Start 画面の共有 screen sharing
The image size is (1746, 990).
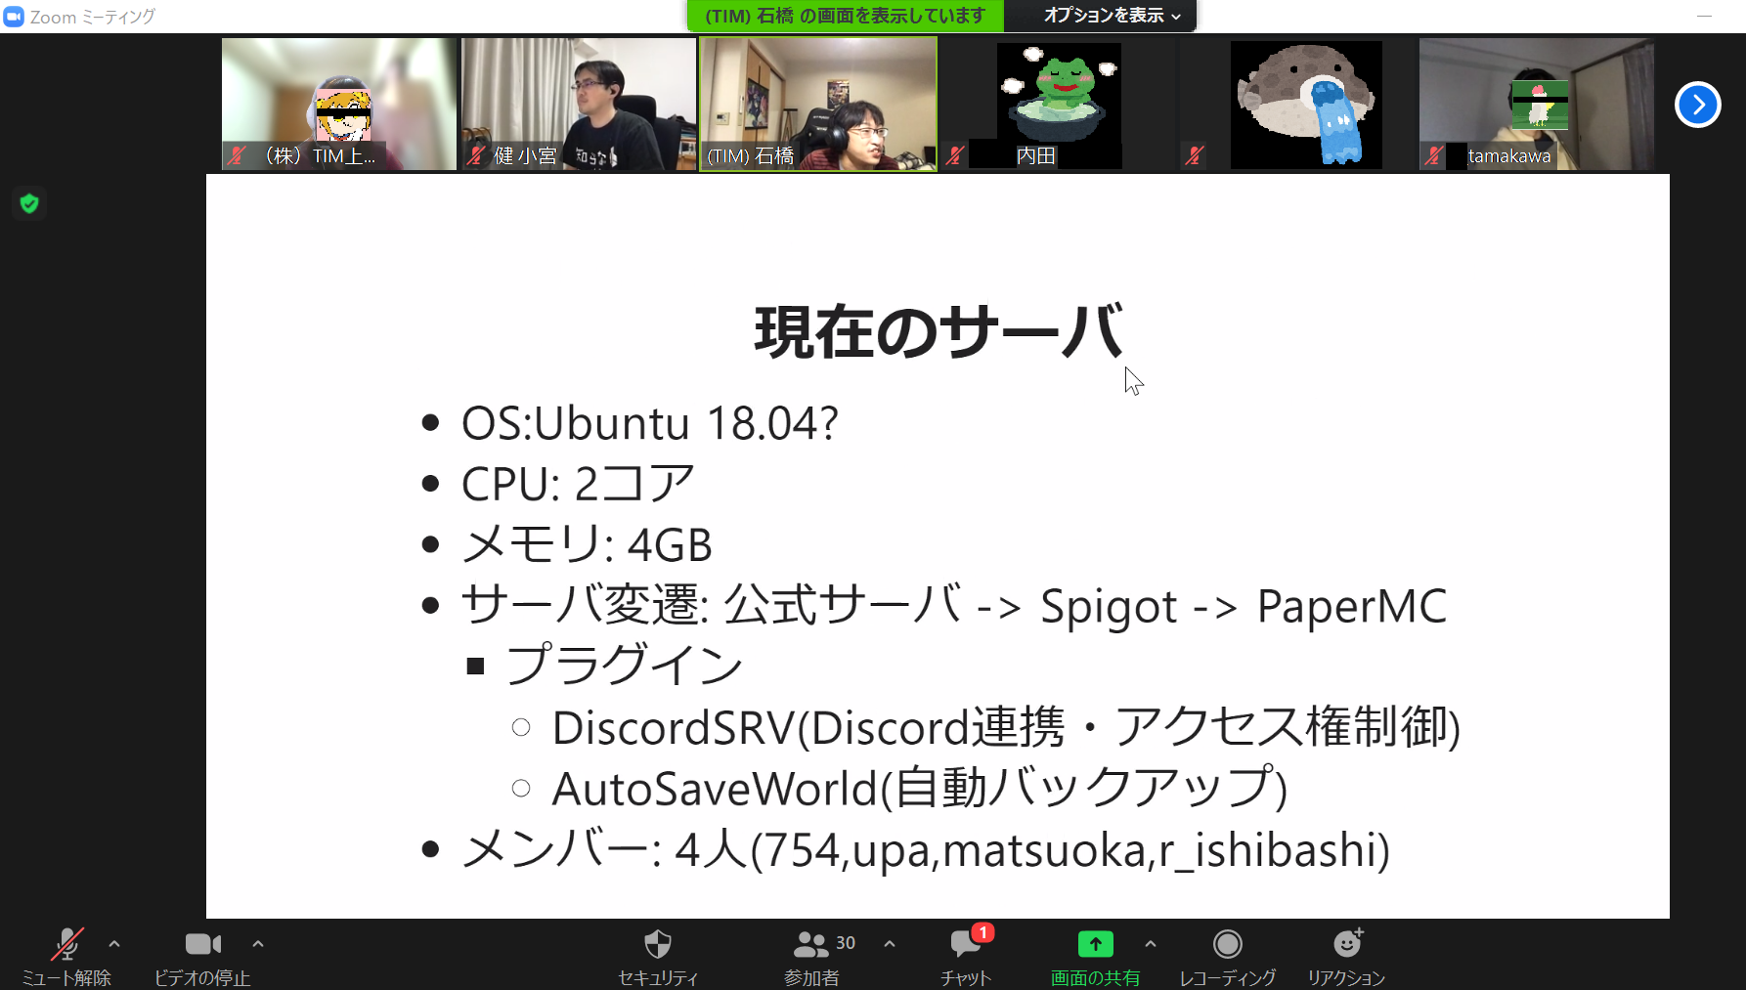pos(1095,957)
